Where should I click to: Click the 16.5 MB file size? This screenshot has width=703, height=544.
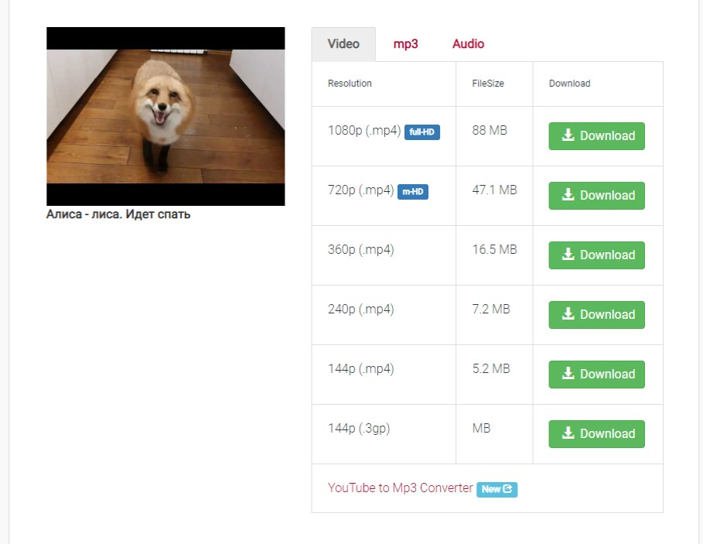pos(494,250)
